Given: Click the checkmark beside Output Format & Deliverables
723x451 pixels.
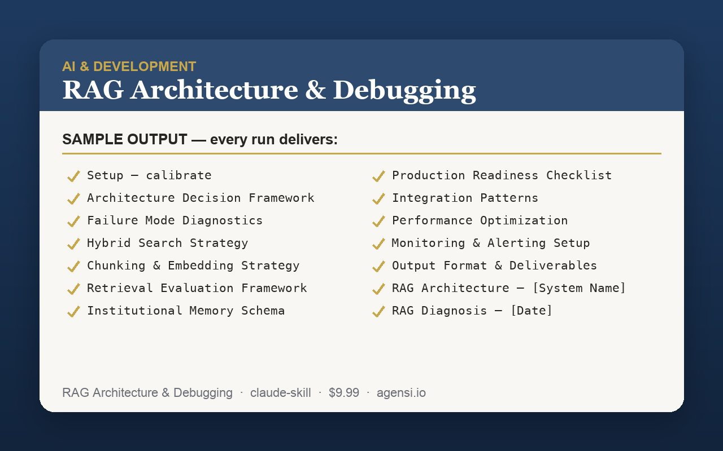Looking at the screenshot, I should click(x=378, y=266).
